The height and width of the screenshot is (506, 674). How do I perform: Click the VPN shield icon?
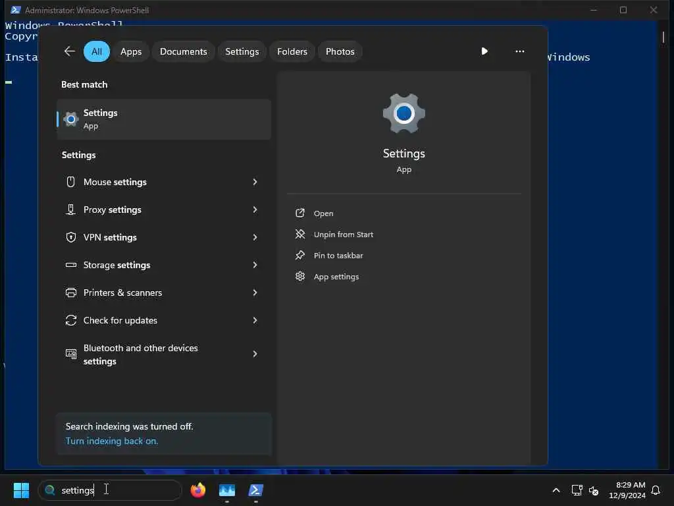click(71, 237)
